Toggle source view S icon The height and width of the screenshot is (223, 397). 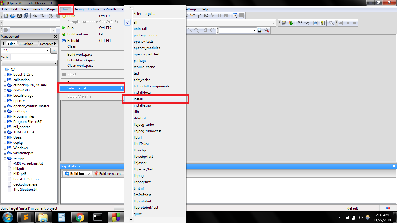click(x=205, y=30)
